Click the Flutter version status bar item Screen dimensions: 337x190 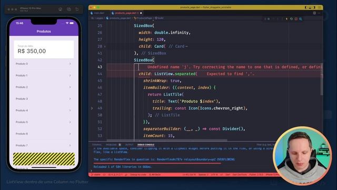pos(256,175)
